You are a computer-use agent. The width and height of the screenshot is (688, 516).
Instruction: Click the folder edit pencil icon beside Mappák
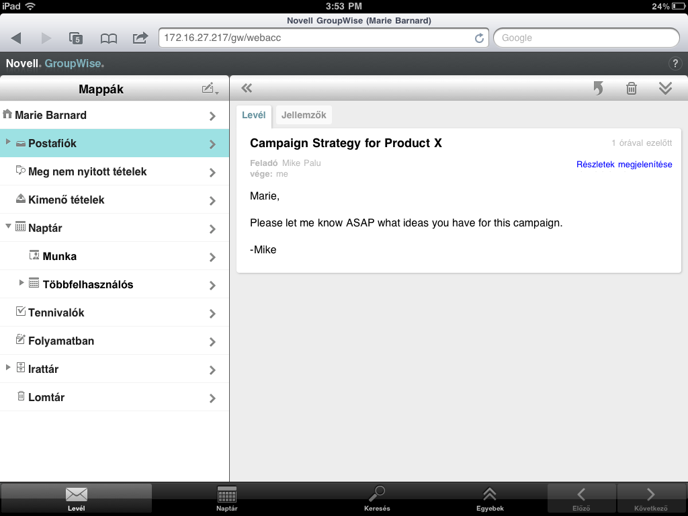(210, 89)
